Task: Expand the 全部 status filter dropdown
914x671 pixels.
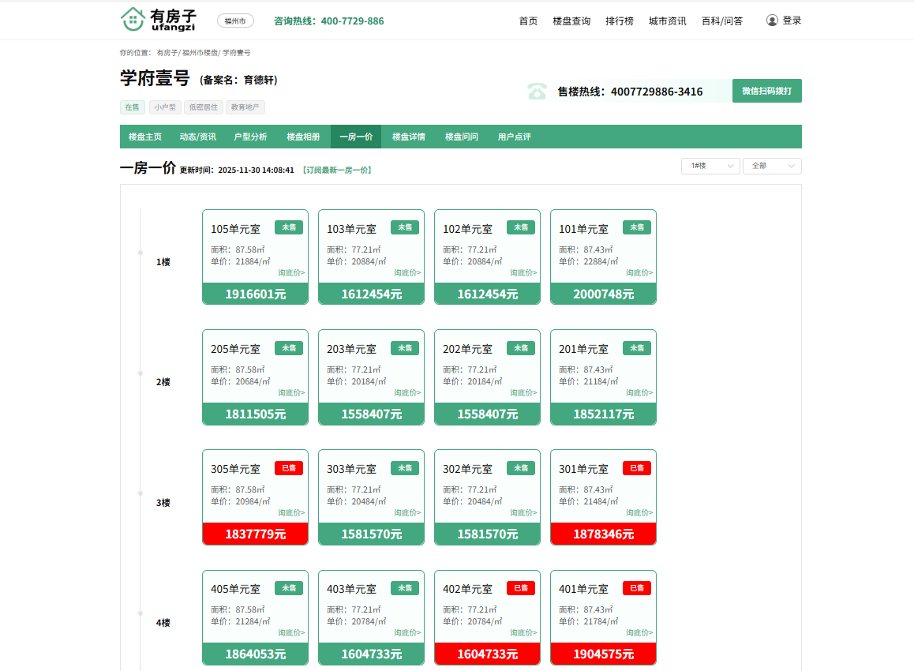Action: pyautogui.click(x=771, y=166)
